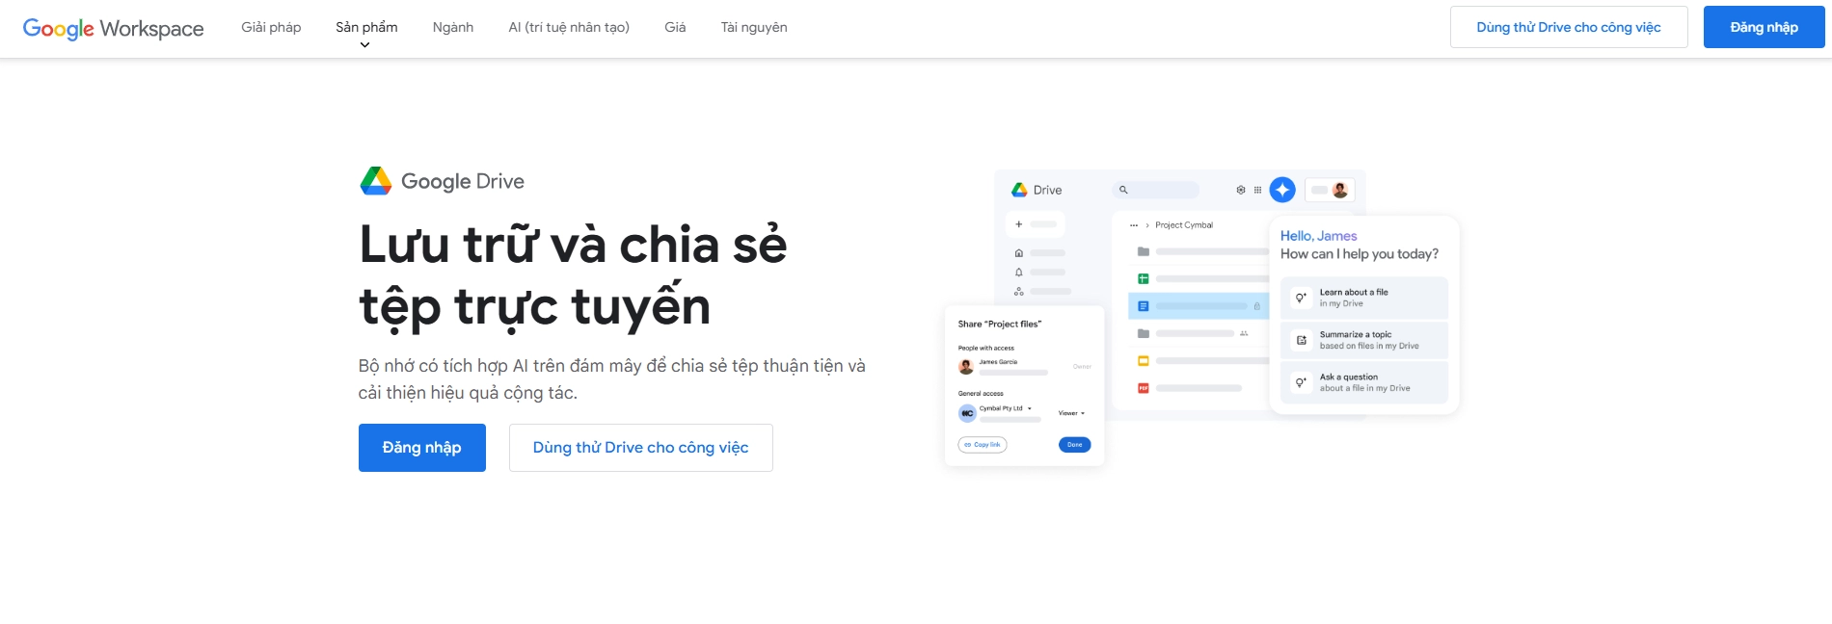Go to the Giá pricing page
Viewport: 1832px width, 624px height.
[675, 27]
